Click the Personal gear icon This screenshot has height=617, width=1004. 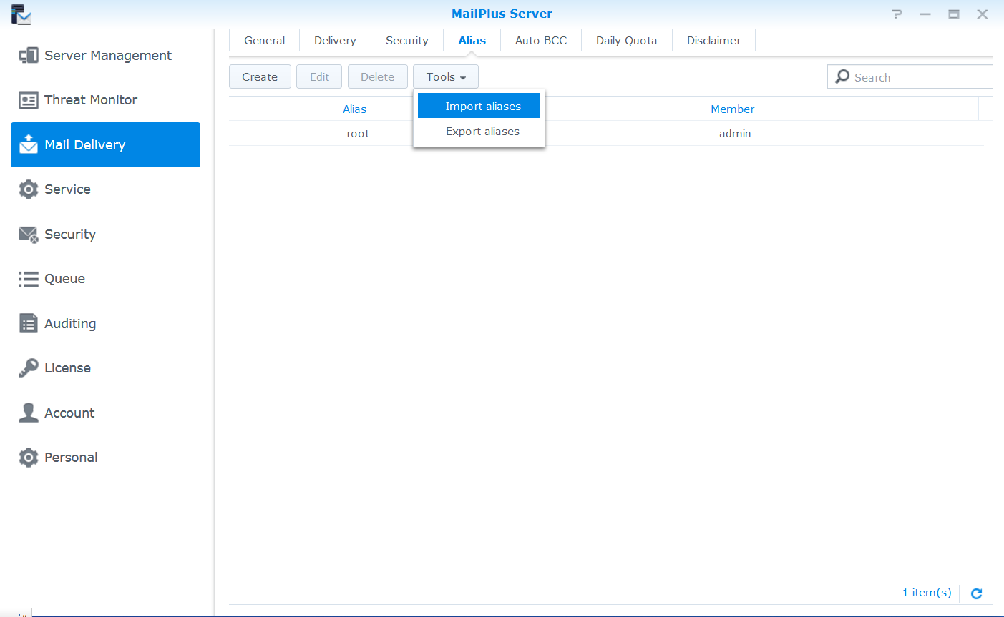tap(29, 458)
